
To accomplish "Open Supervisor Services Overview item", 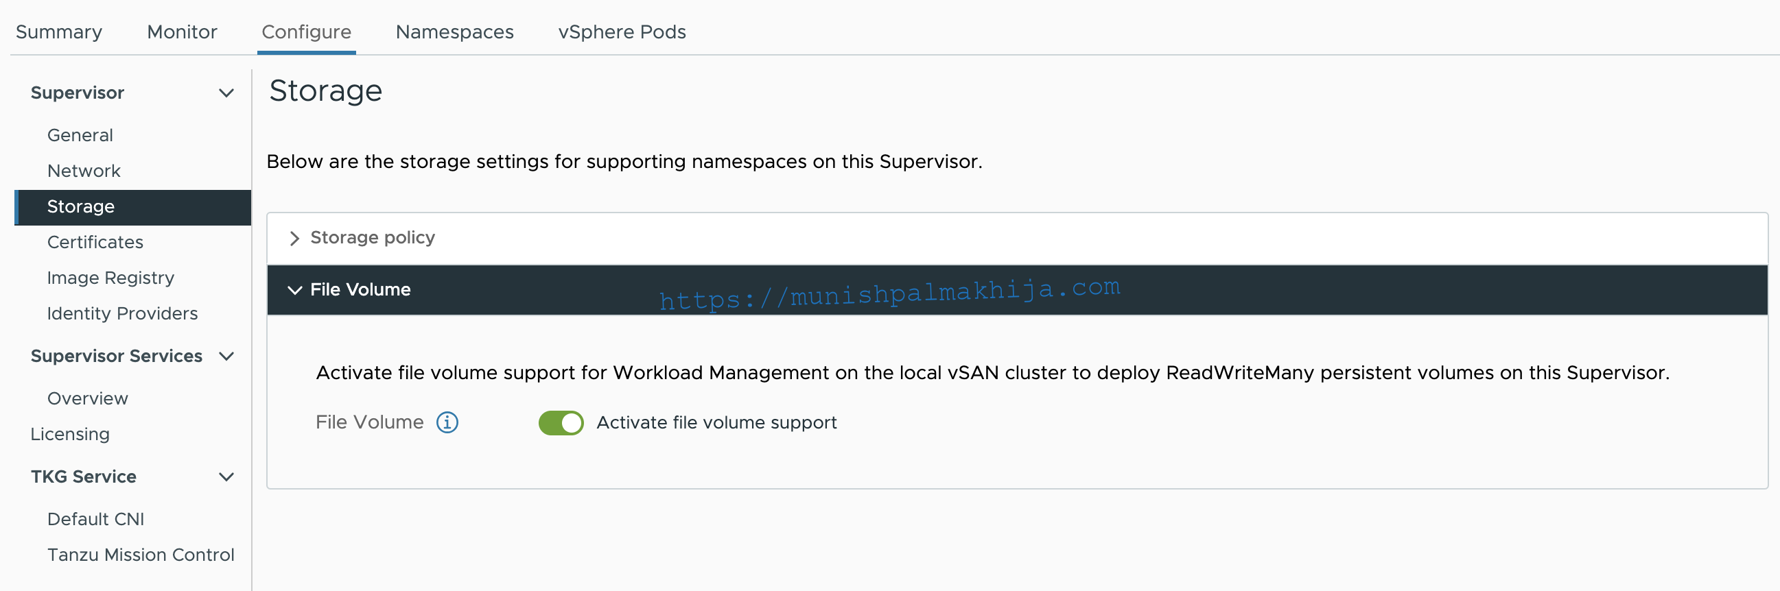I will (88, 398).
